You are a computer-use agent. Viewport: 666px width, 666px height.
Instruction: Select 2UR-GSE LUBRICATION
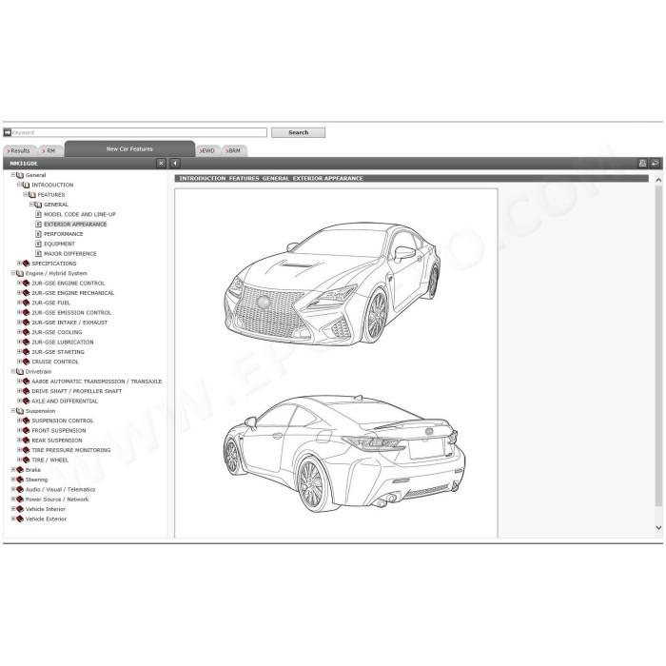[63, 342]
